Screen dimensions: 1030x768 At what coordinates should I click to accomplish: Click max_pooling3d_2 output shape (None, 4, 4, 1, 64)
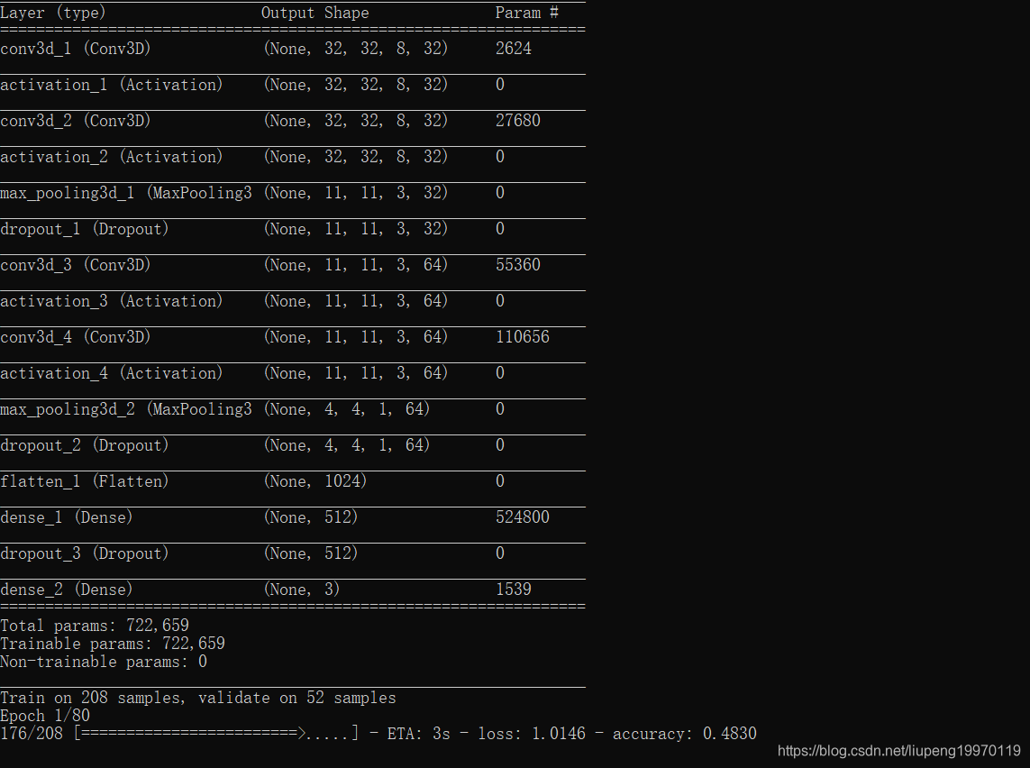[x=347, y=410]
